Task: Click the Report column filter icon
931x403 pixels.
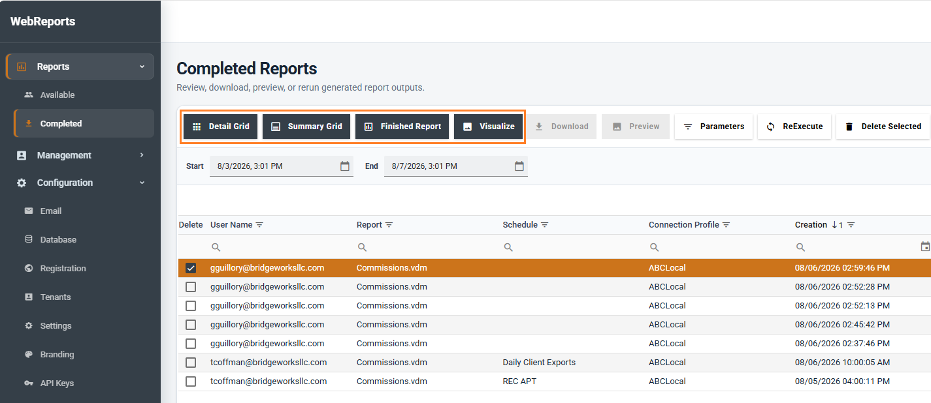Action: [x=389, y=225]
